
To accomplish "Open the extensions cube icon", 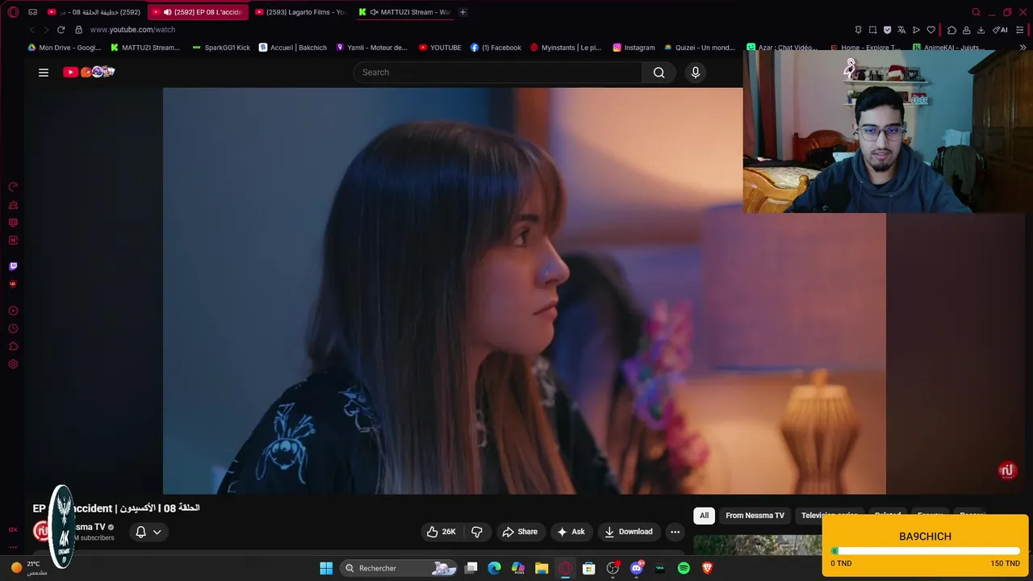I will [x=951, y=30].
